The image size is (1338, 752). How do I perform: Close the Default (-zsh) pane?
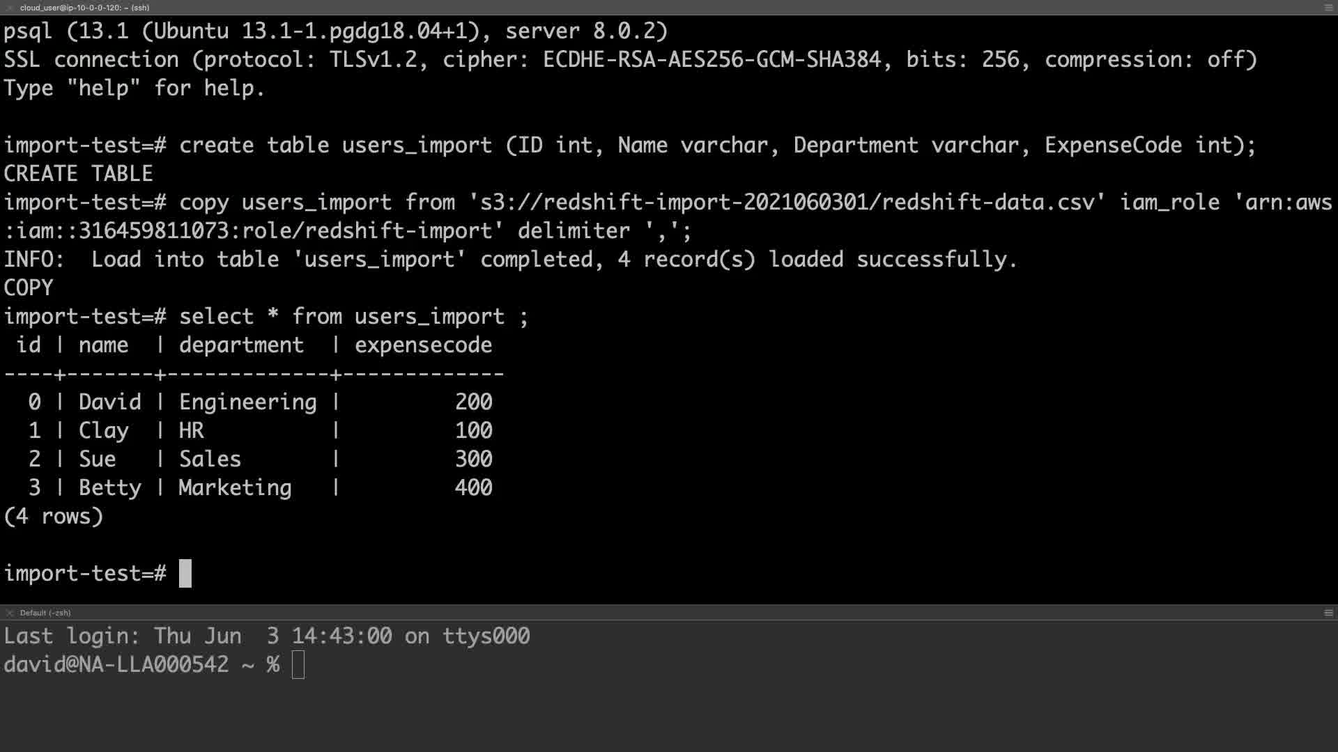pos(9,613)
